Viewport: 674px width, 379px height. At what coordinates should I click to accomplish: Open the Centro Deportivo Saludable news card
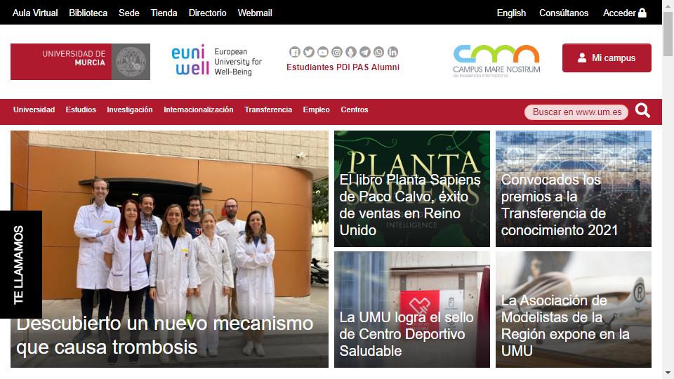[x=412, y=310]
